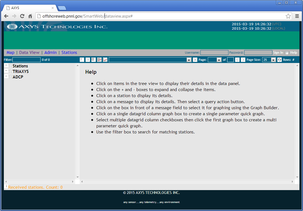Open the Stations link in nav bar
This screenshot has height=211, width=303.
point(69,53)
